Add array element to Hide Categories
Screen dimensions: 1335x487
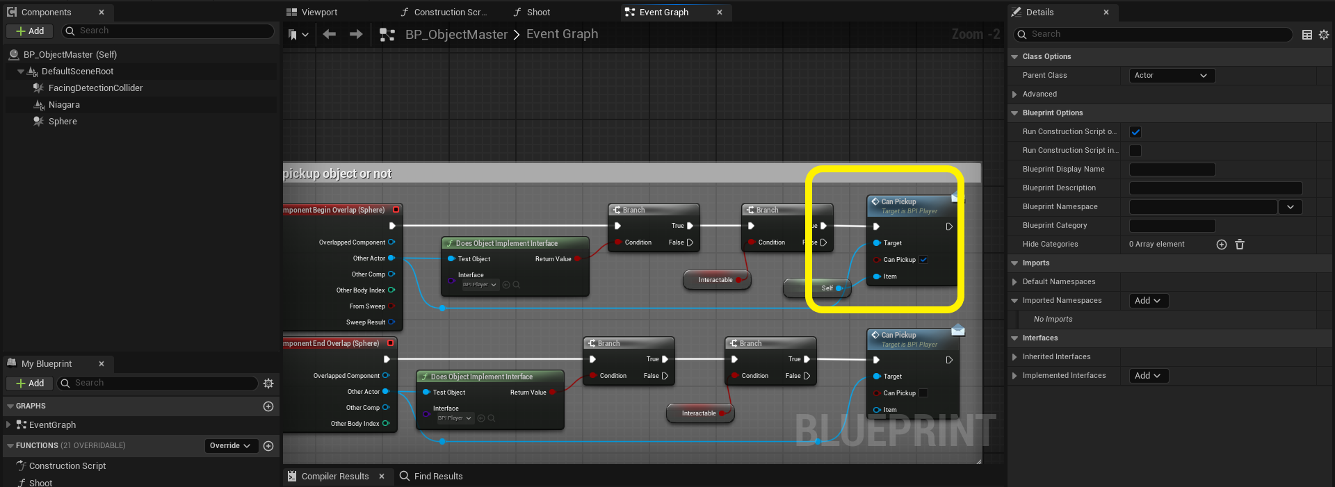(x=1222, y=245)
